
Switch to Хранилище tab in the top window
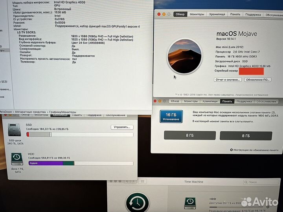point(217,14)
